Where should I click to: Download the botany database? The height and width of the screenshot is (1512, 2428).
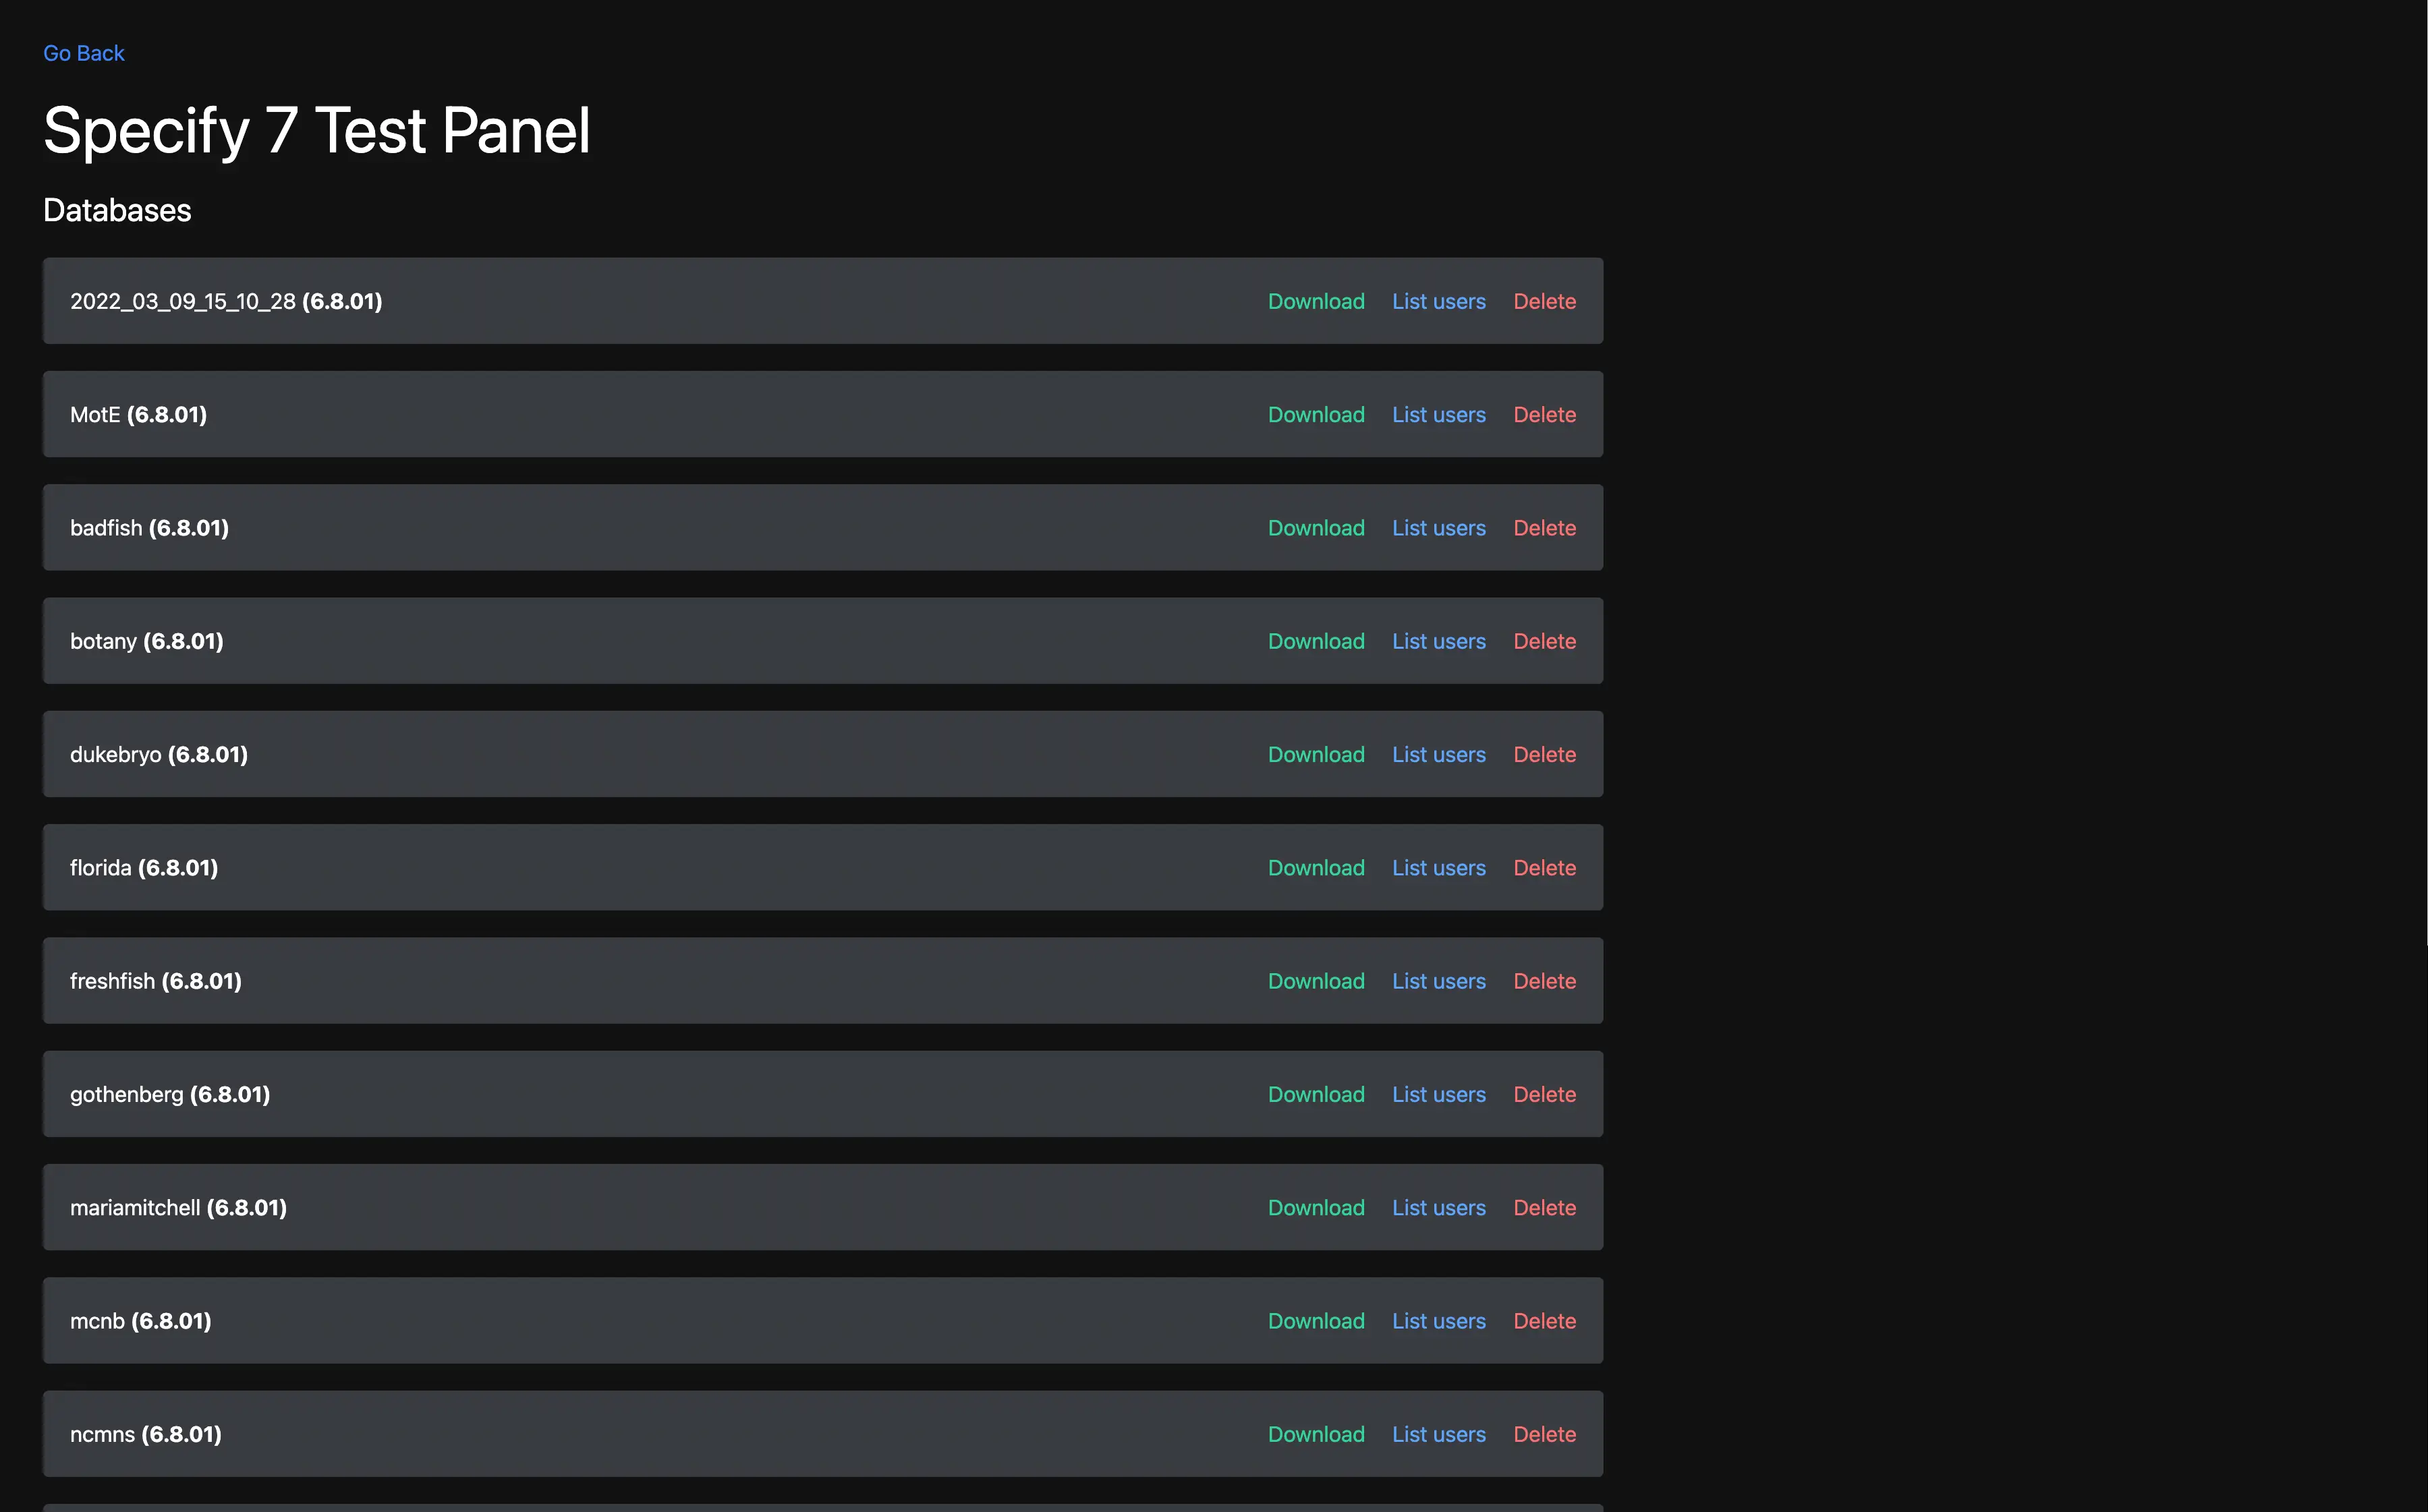tap(1316, 641)
